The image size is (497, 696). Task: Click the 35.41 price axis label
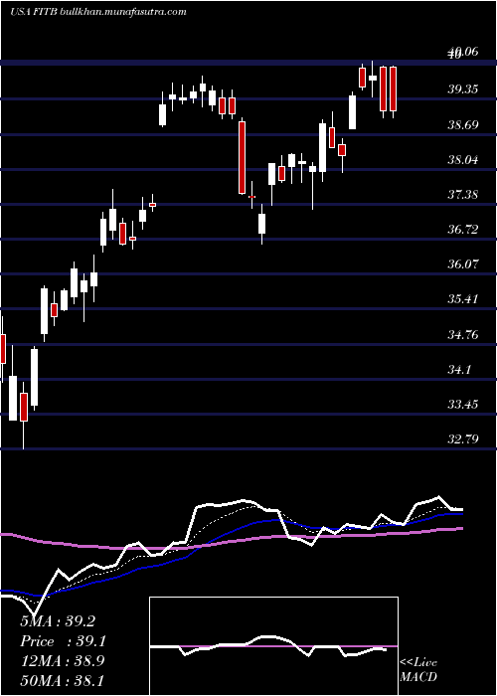coord(463,299)
